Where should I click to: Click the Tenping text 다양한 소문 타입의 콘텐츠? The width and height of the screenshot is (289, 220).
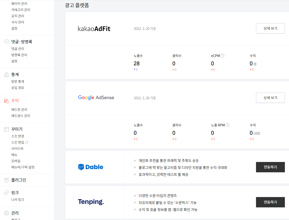158,196
